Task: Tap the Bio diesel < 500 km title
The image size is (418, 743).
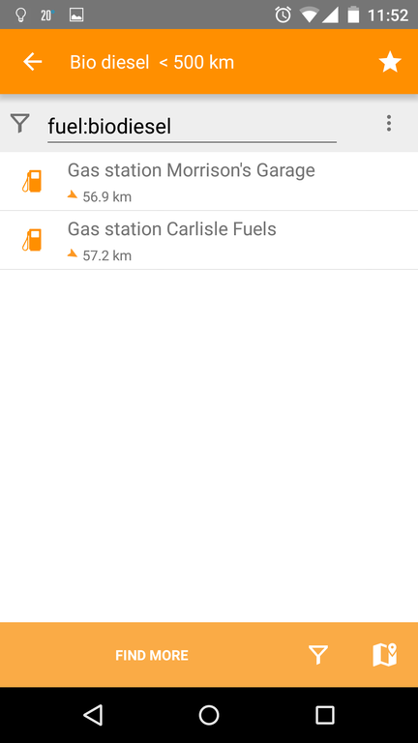Action: point(152,62)
